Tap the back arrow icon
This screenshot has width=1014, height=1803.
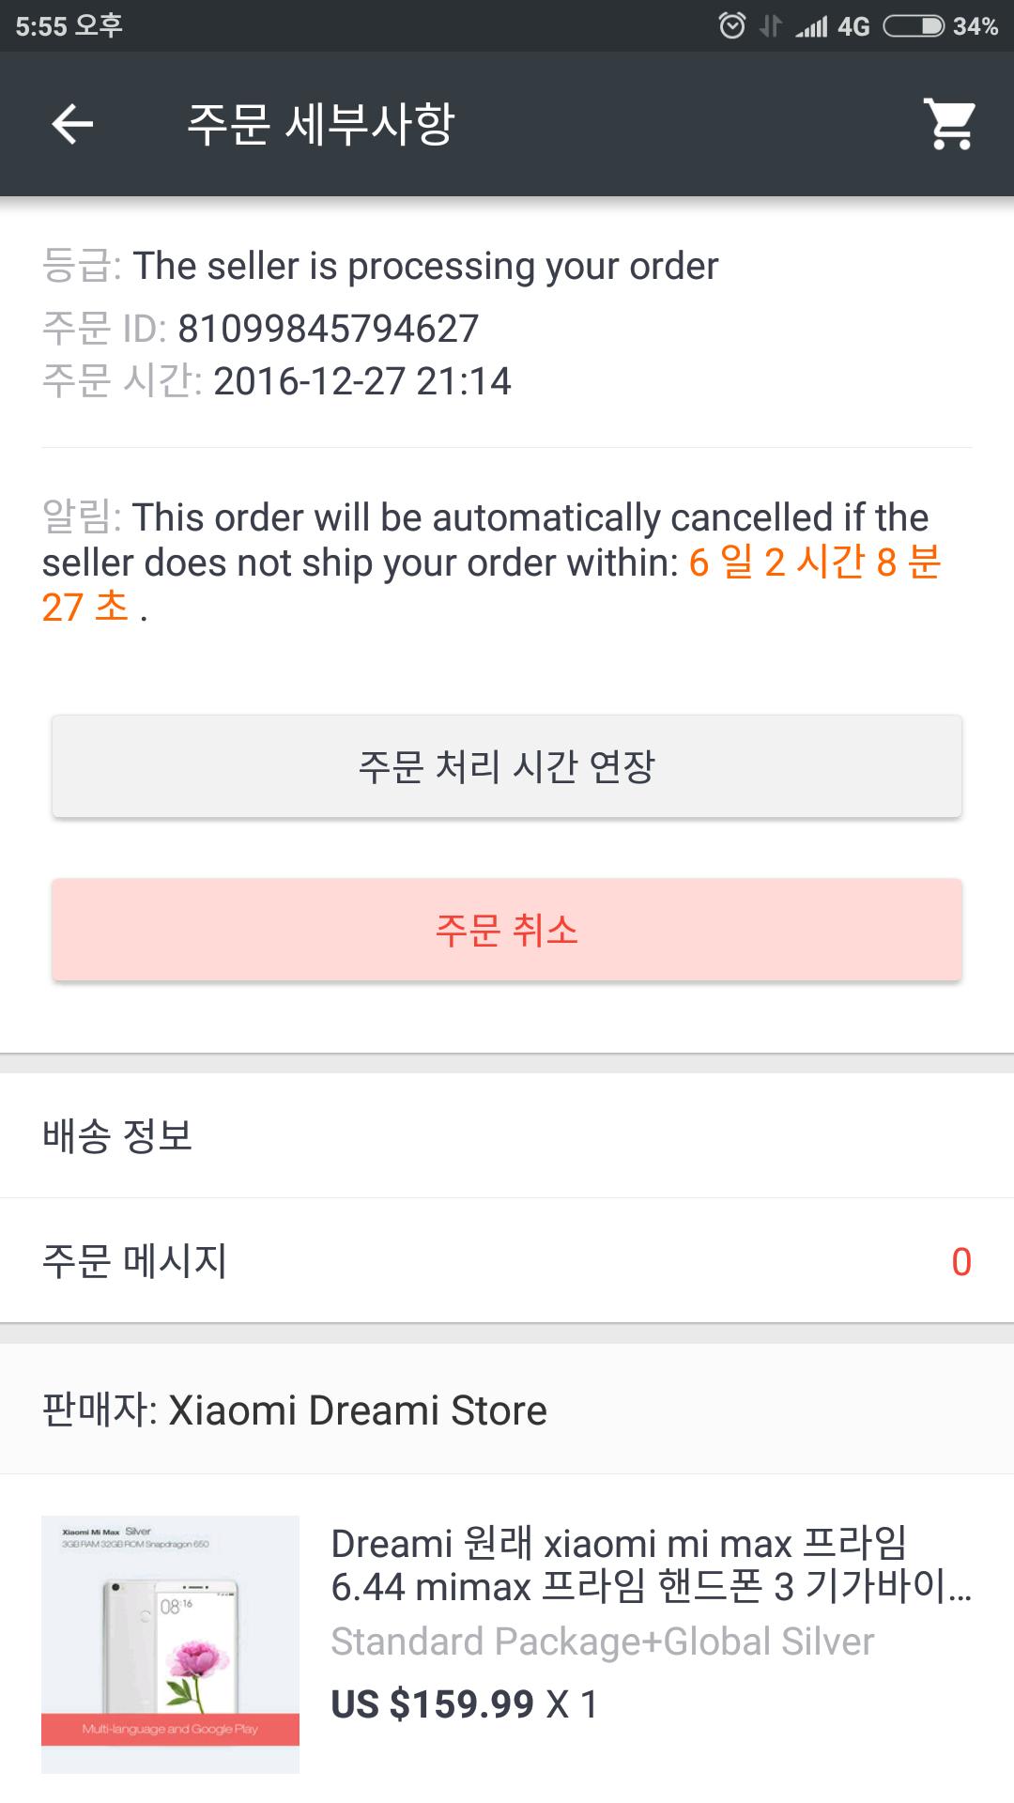pos(72,124)
